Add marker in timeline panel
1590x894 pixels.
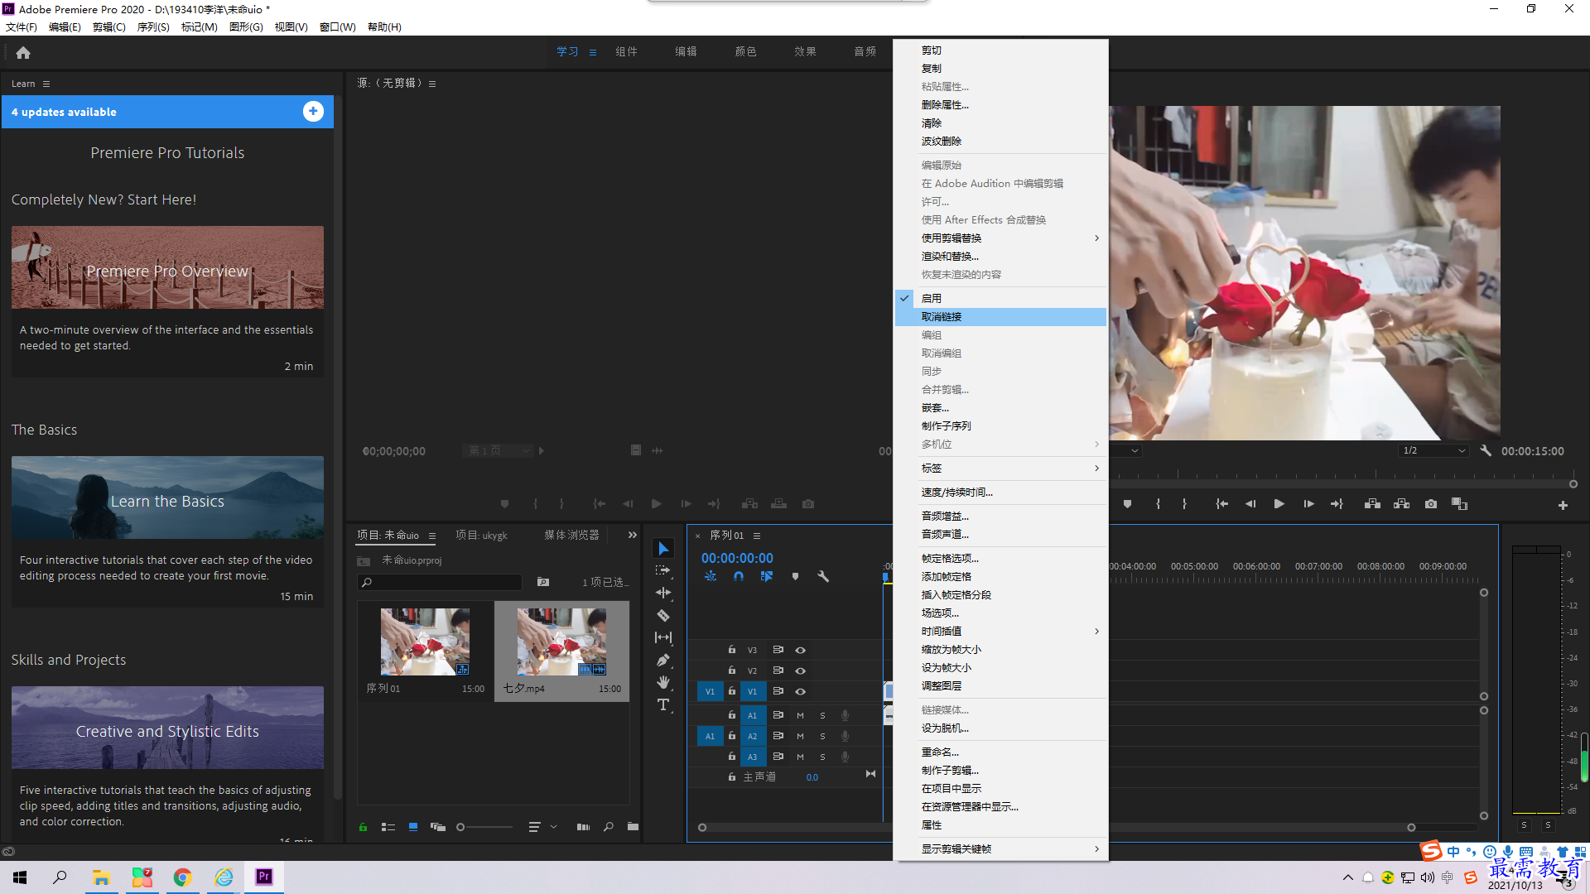tap(795, 576)
